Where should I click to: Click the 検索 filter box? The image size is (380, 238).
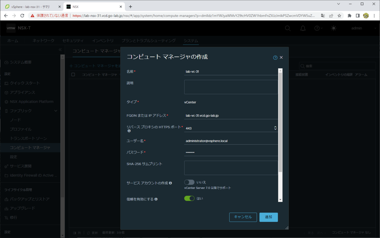(337, 66)
